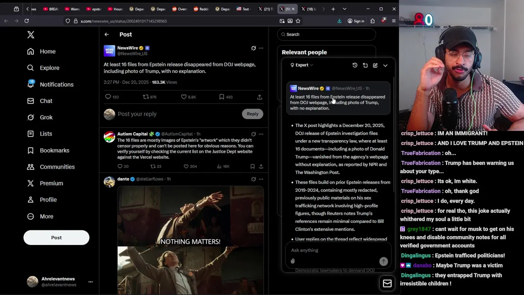Reply icon on Autism Capital reply (20)
524x295 pixels.
coord(120,166)
